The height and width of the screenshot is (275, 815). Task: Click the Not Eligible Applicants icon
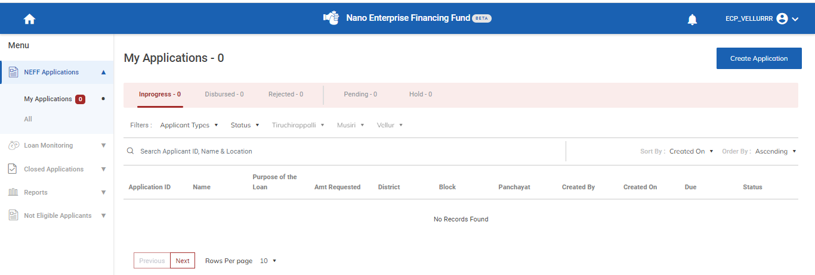point(13,215)
